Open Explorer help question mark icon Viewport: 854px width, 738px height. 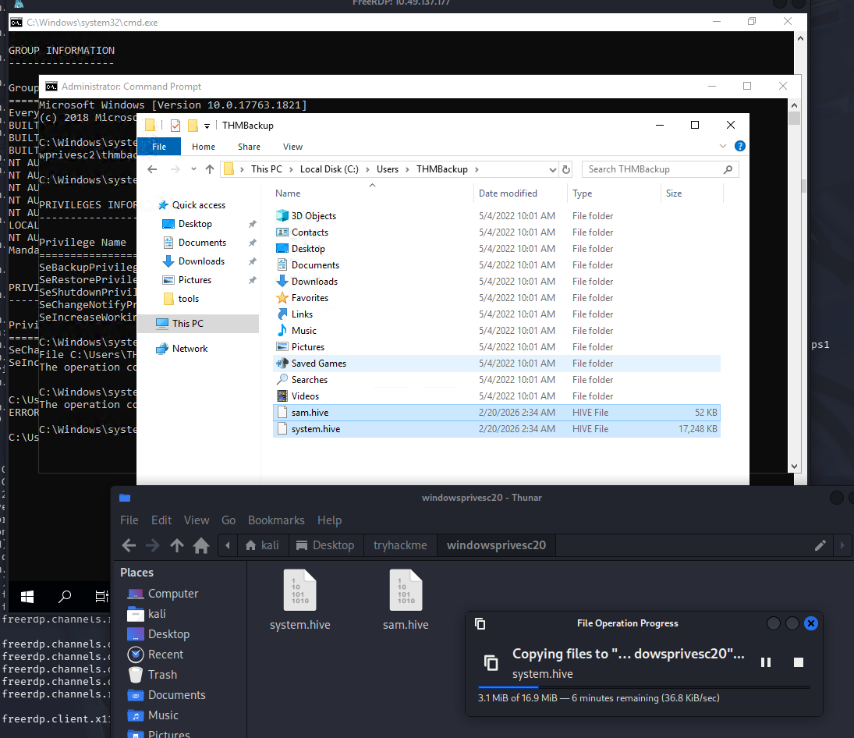[x=739, y=146]
